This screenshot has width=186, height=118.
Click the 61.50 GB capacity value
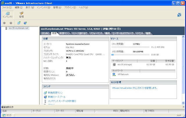[x=151, y=64]
